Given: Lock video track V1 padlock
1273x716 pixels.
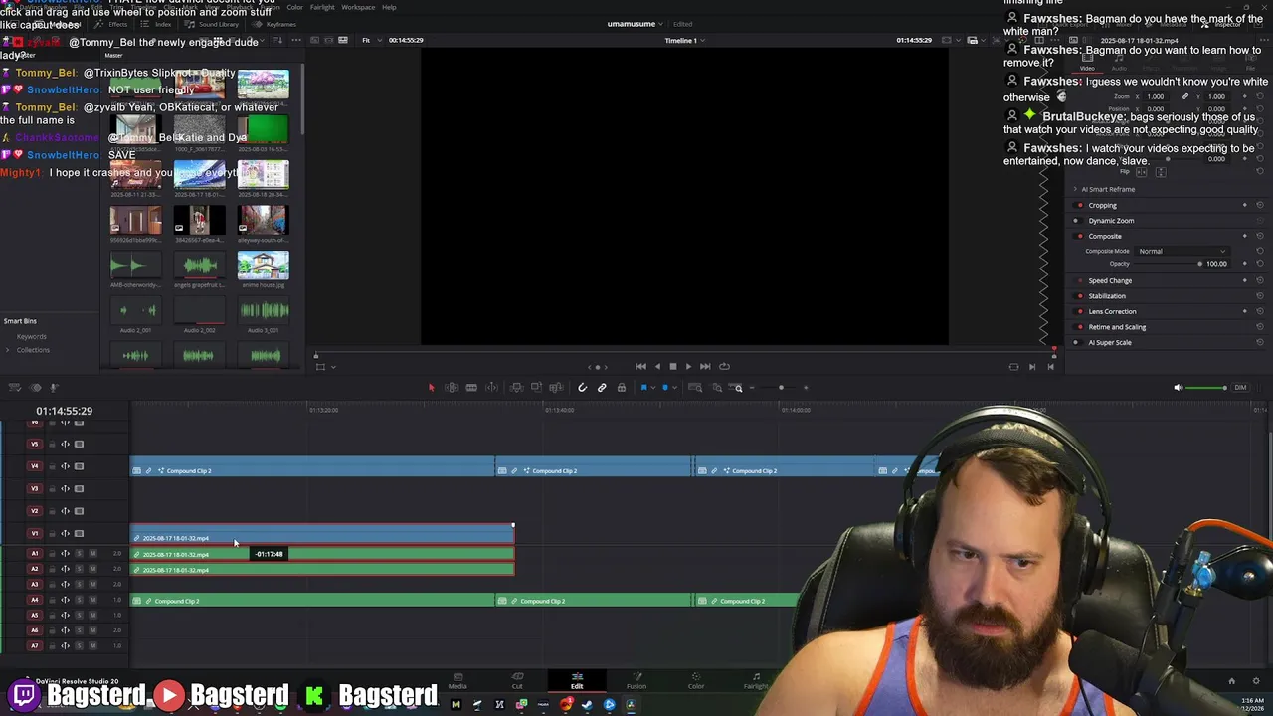Looking at the screenshot, I should [52, 533].
